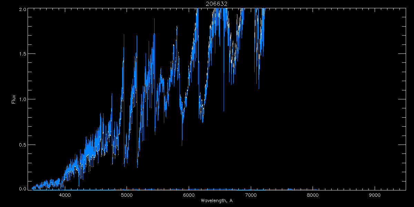Click the 2.0 flux tick label
Screen dimensions: 414x207
tap(22, 9)
